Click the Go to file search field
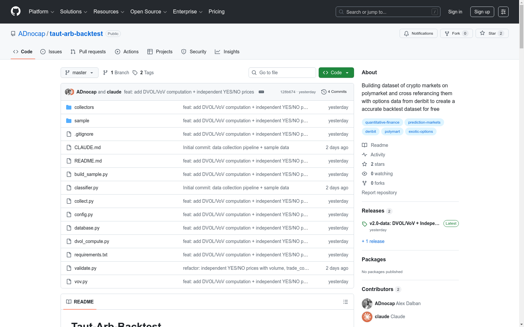Viewport: 524px width, 327px height. click(x=282, y=73)
